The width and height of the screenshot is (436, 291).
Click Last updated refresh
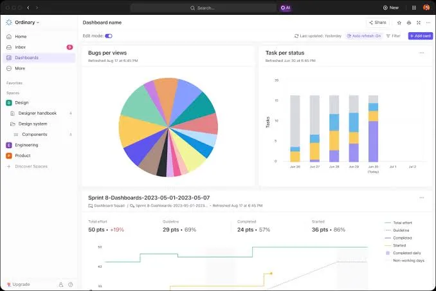[x=318, y=36]
